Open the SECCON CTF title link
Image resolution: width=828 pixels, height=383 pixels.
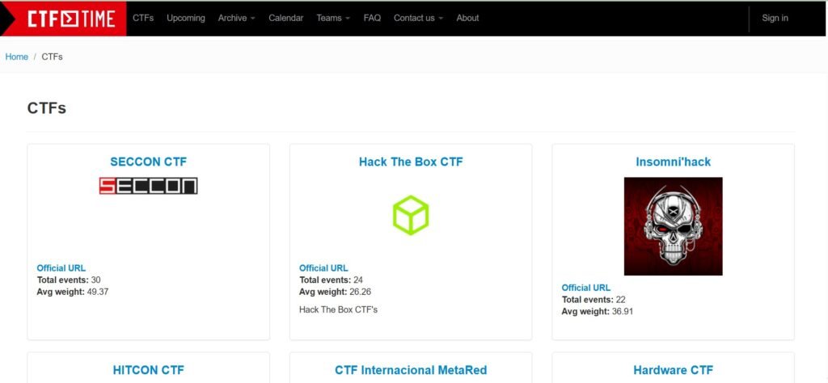point(149,162)
